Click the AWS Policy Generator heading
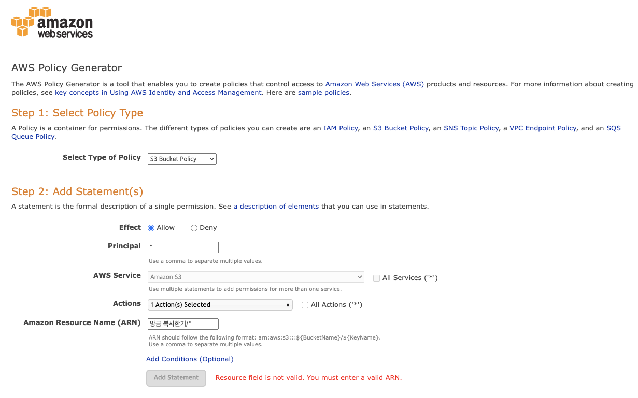 click(67, 68)
